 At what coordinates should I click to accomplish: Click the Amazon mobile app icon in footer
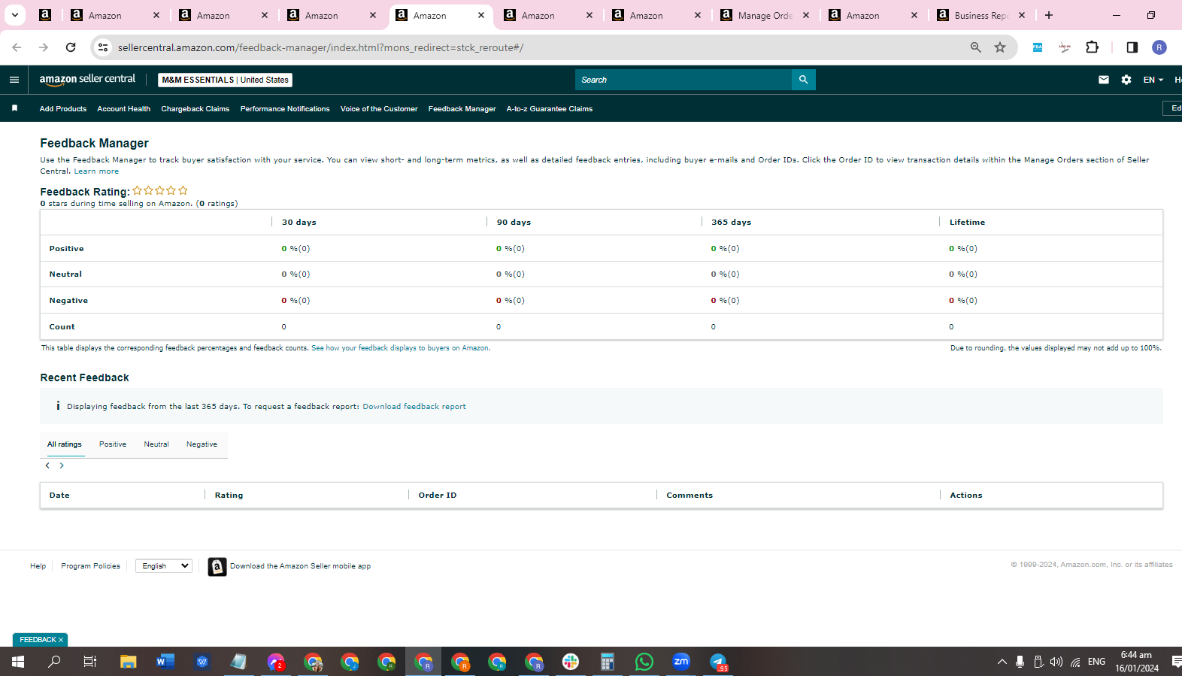click(x=217, y=566)
